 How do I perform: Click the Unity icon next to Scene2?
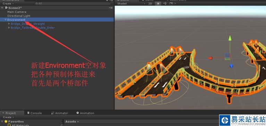6,8
